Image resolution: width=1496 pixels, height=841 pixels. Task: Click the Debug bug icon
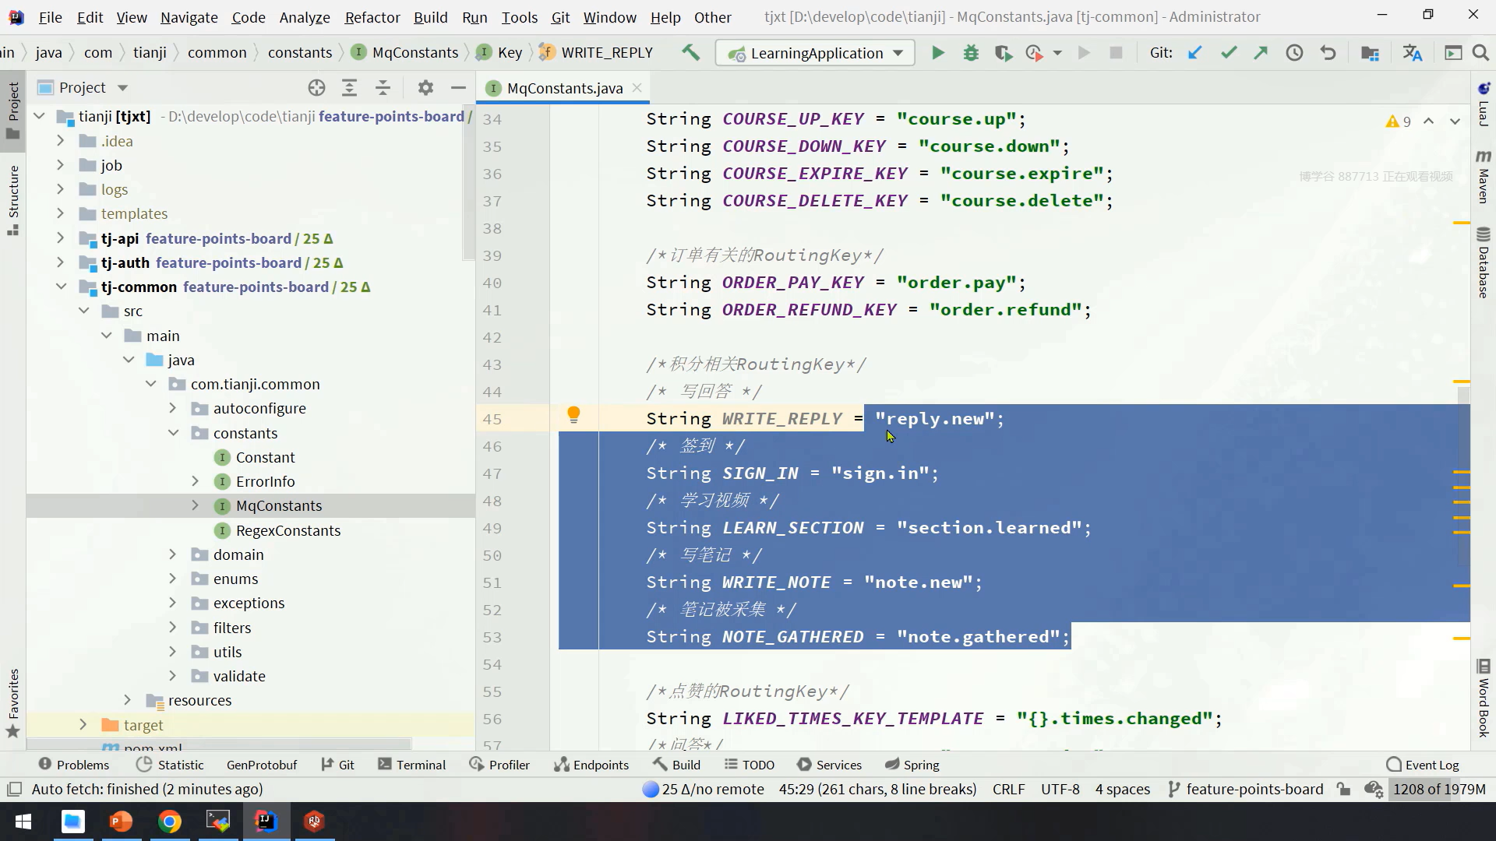coord(971,53)
